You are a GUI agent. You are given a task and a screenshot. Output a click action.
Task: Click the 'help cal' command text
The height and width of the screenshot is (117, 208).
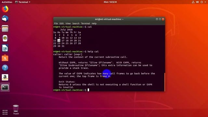(x=93, y=52)
